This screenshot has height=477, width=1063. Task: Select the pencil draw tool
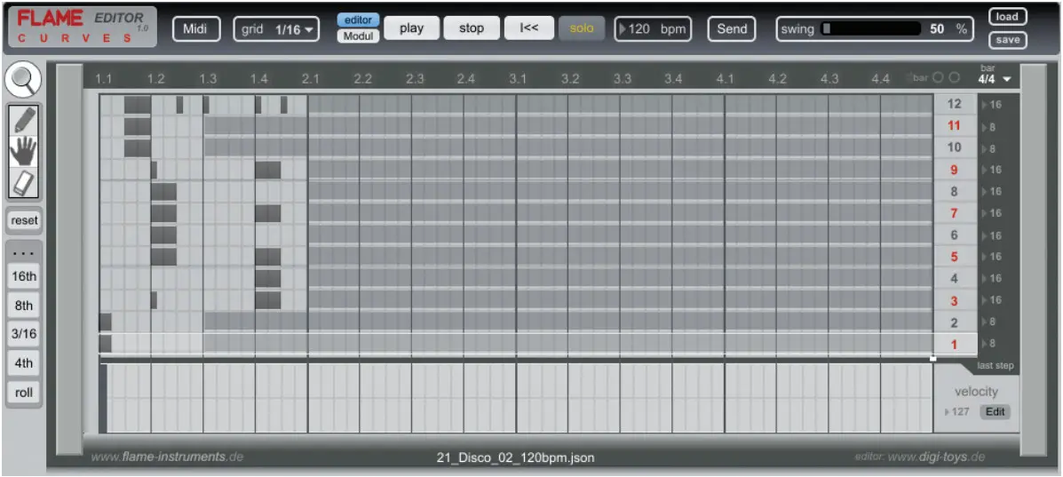[25, 120]
